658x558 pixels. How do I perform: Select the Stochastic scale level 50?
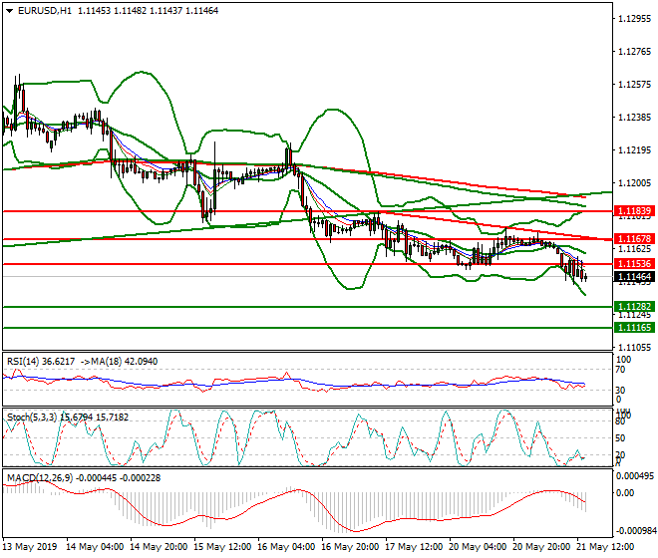pos(620,438)
